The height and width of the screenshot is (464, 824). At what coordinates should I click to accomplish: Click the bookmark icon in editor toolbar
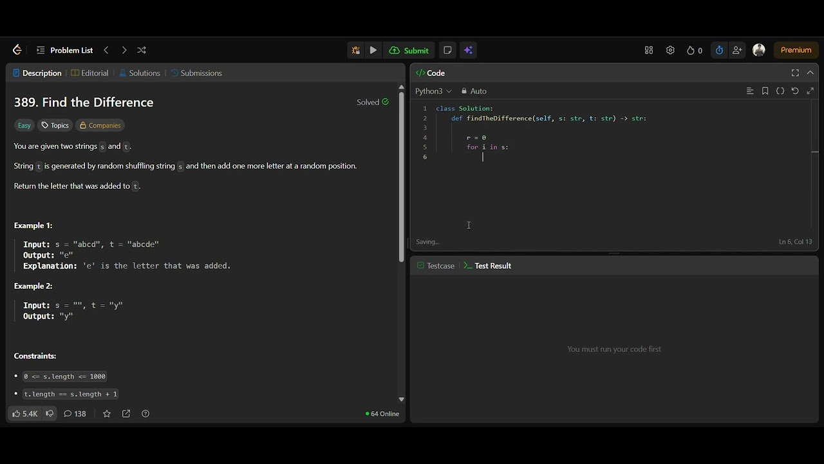765,92
